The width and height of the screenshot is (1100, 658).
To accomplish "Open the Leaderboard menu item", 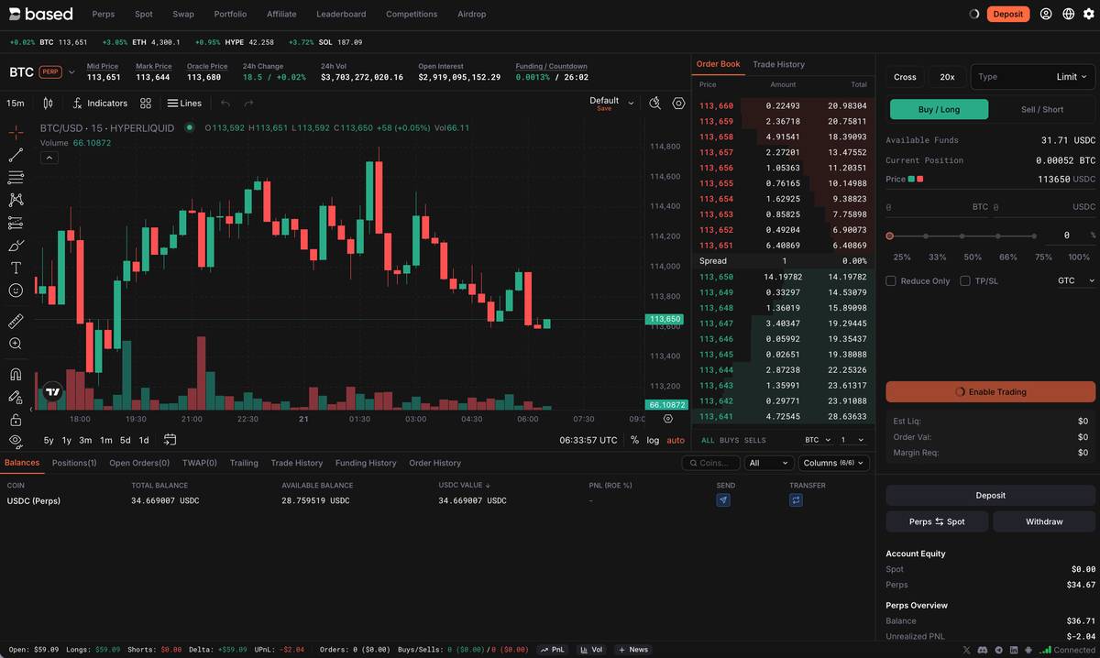I will click(341, 14).
